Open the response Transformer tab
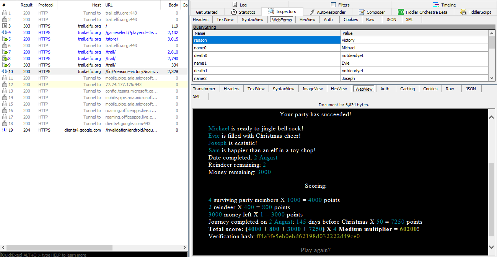 pyautogui.click(x=204, y=89)
